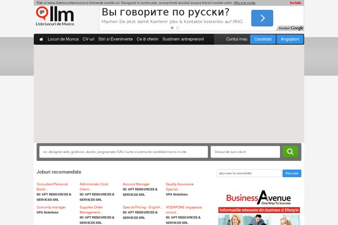Open VODAFONE angajeaza consul... job link

pos(184,210)
